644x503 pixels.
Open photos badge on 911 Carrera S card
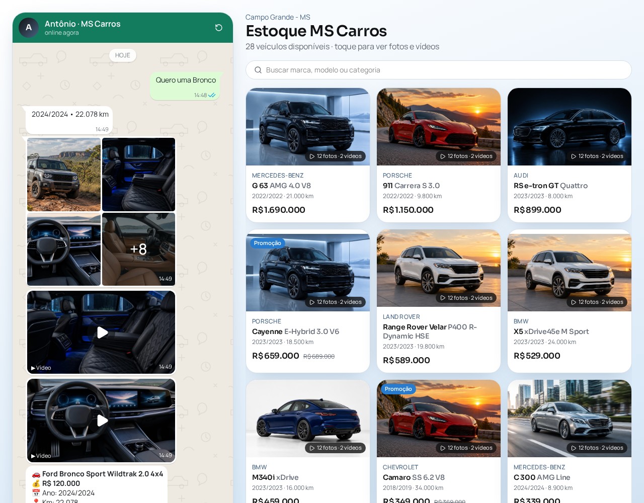click(466, 156)
